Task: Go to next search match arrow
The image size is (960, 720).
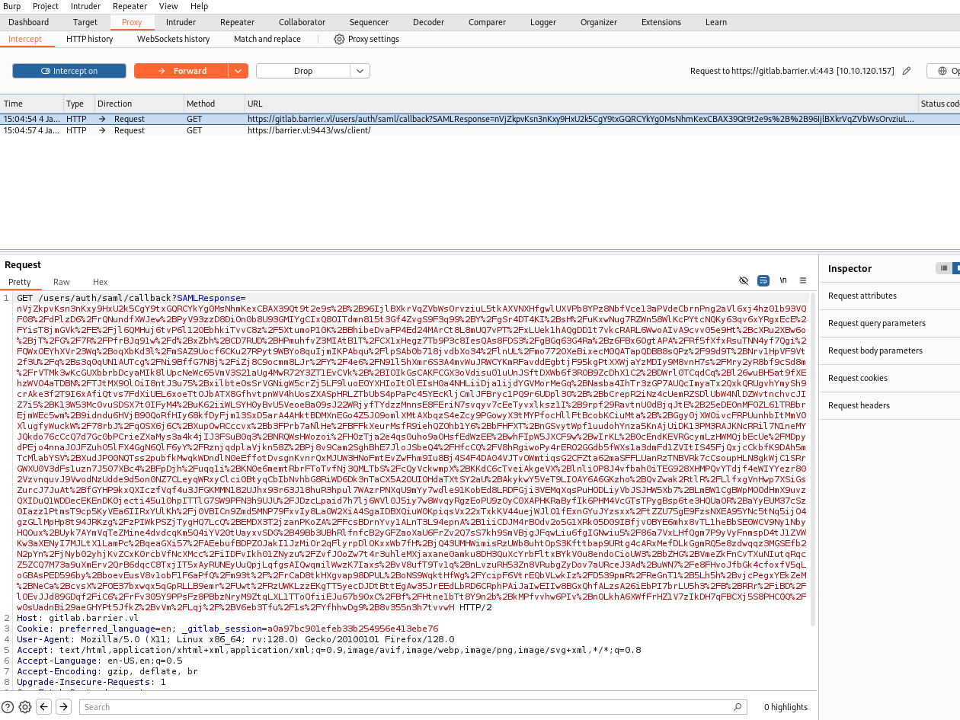Action: pyautogui.click(x=64, y=706)
